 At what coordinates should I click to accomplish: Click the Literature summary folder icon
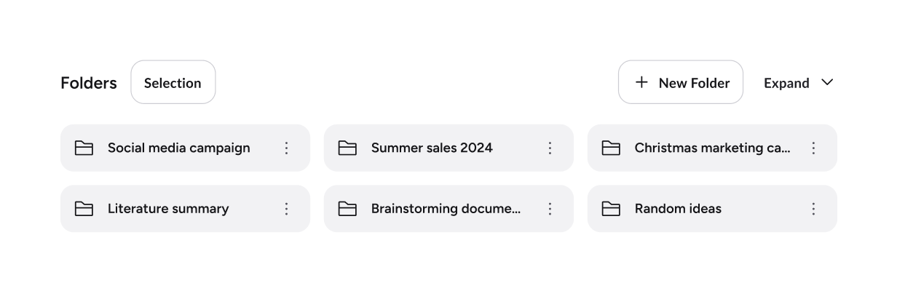pyautogui.click(x=84, y=209)
